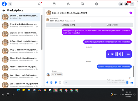Click the 'Hello, yes the apartment is still available' bubble

pos(97,32)
